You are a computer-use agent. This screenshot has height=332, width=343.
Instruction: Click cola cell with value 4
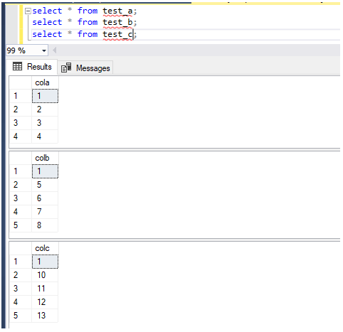45,136
